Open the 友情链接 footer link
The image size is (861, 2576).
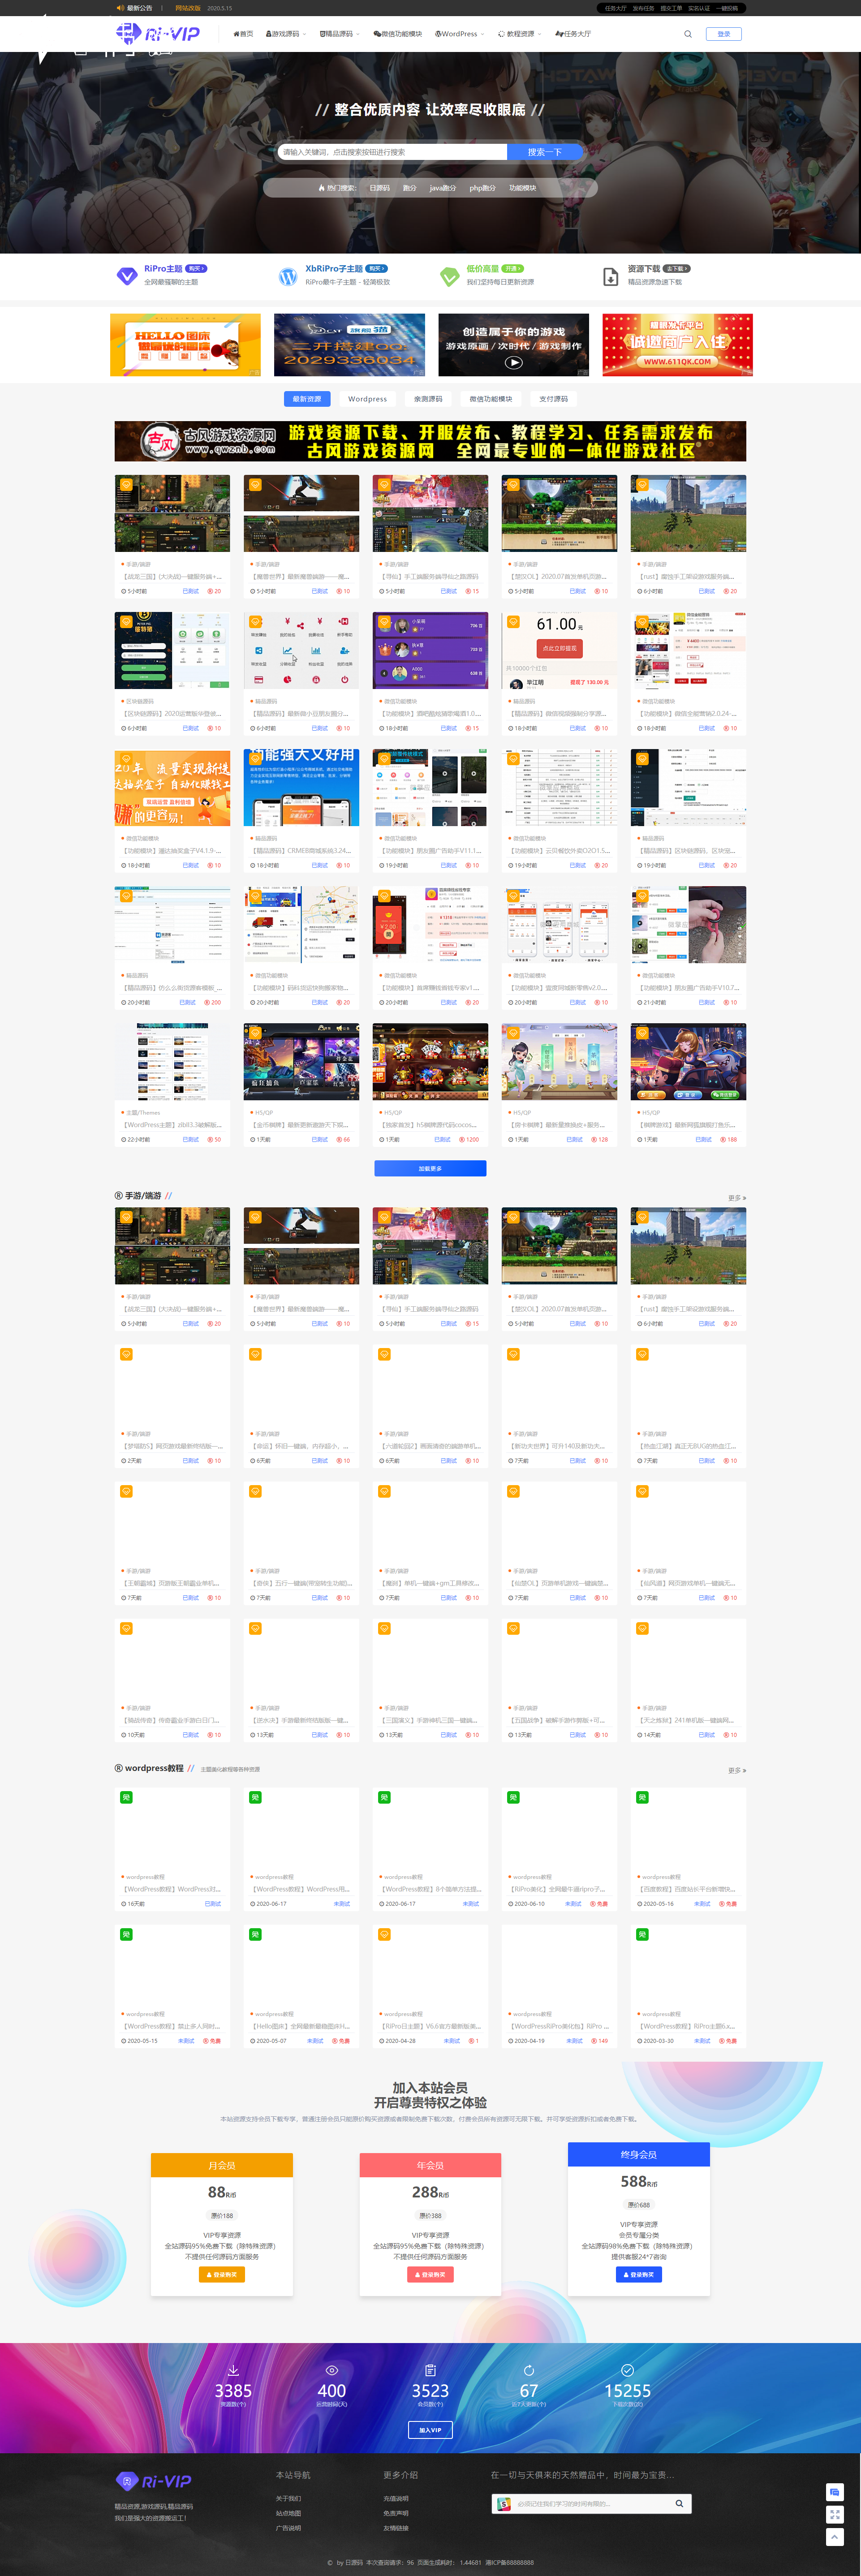[396, 2528]
